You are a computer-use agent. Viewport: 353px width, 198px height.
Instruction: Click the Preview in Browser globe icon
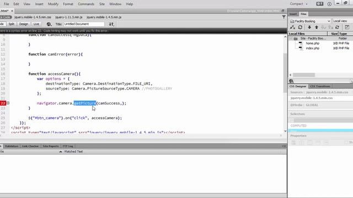pyautogui.click(x=49, y=24)
